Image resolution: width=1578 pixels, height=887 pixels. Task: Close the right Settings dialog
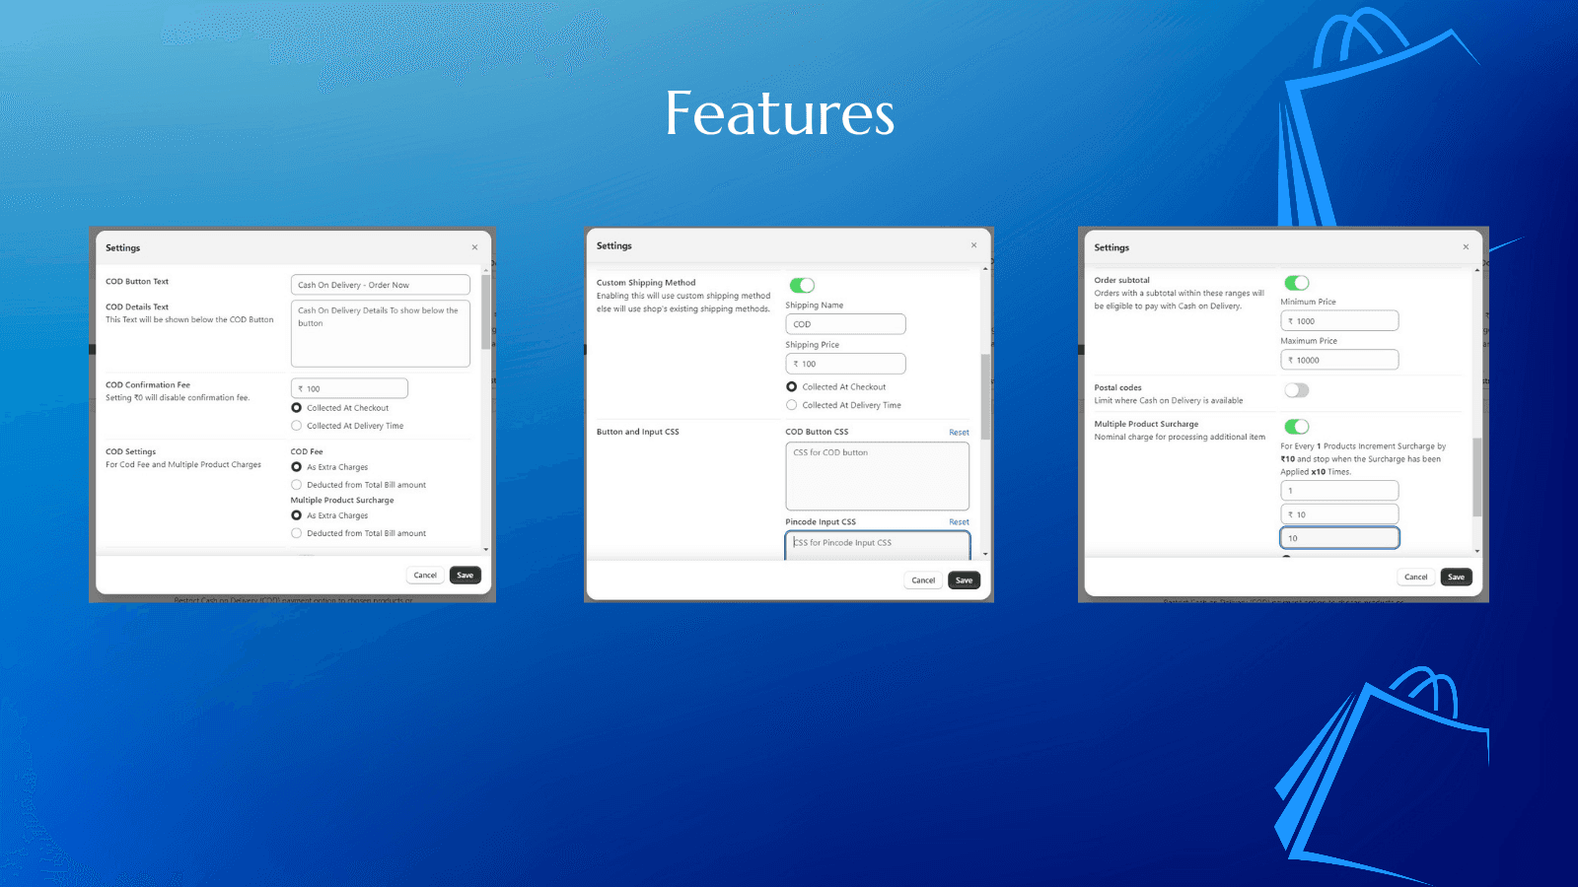point(1466,247)
